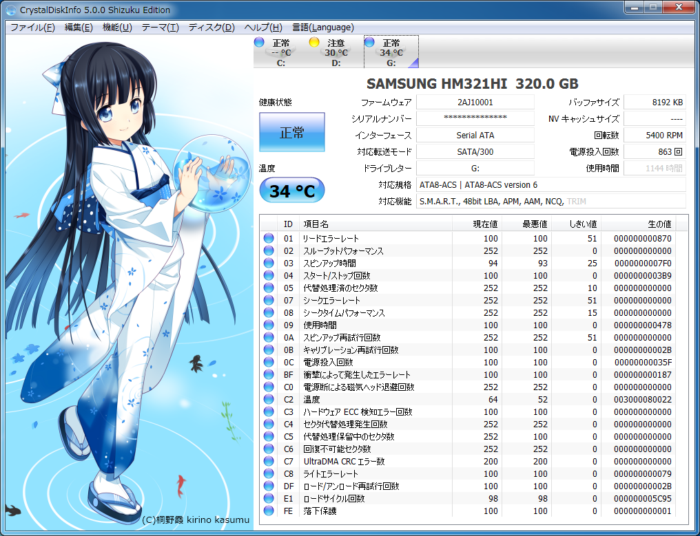
Task: Click the しきい値 column header
Action: [576, 224]
